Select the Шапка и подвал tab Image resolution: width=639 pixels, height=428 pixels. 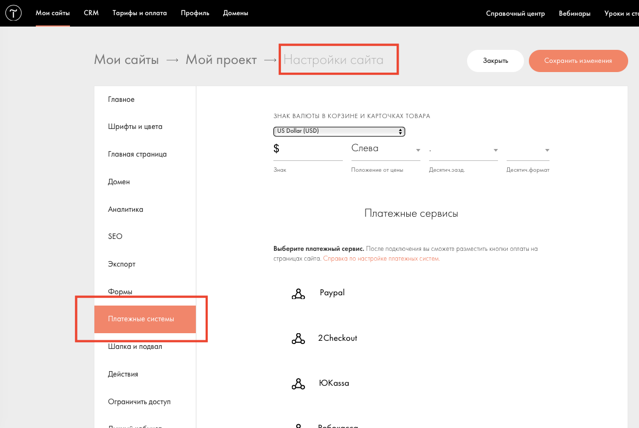(145, 347)
